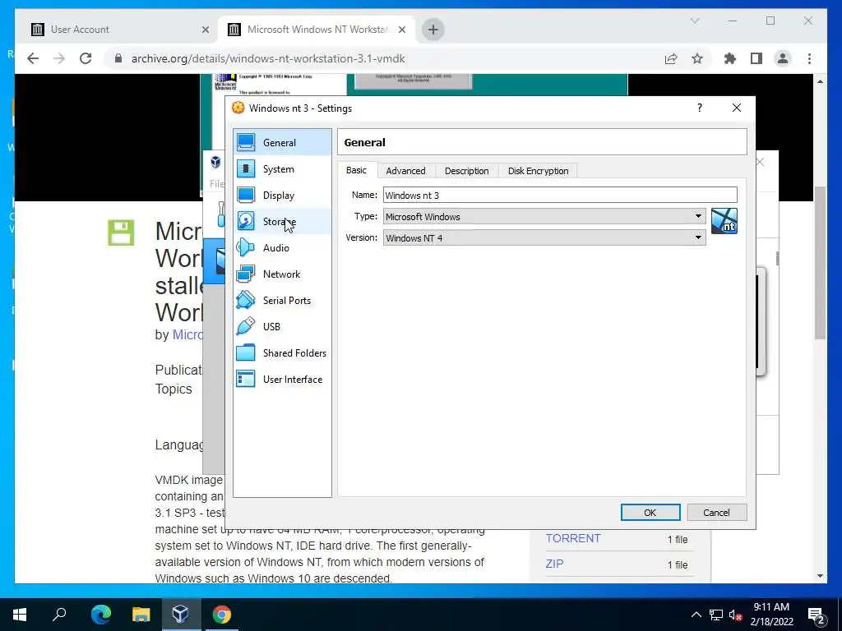Open File Explorer from taskbar
The image size is (842, 631).
141,615
